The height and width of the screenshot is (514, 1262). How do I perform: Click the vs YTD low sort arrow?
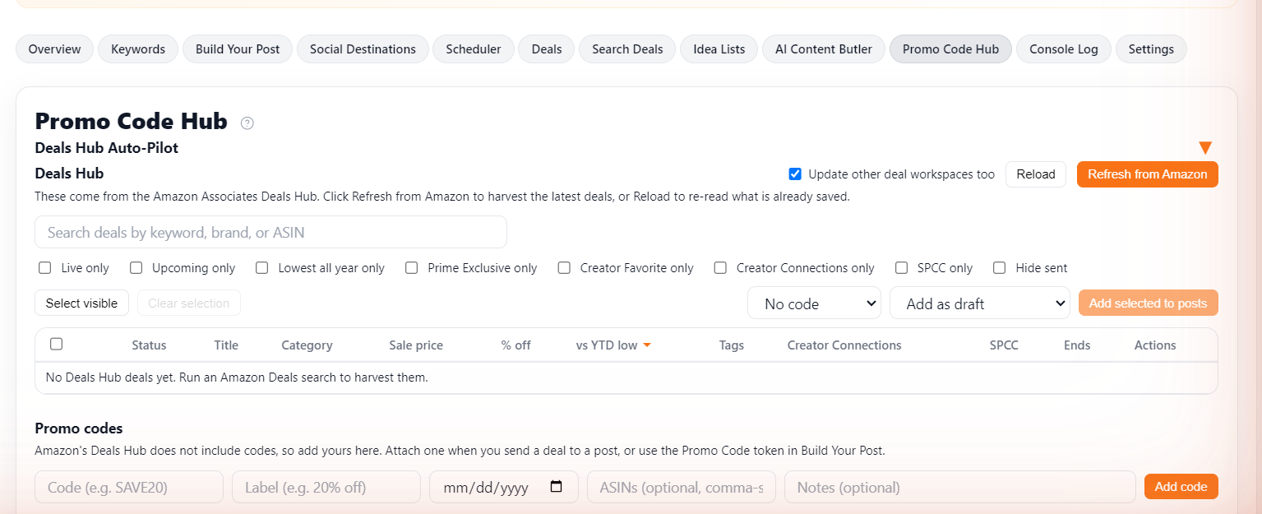647,345
